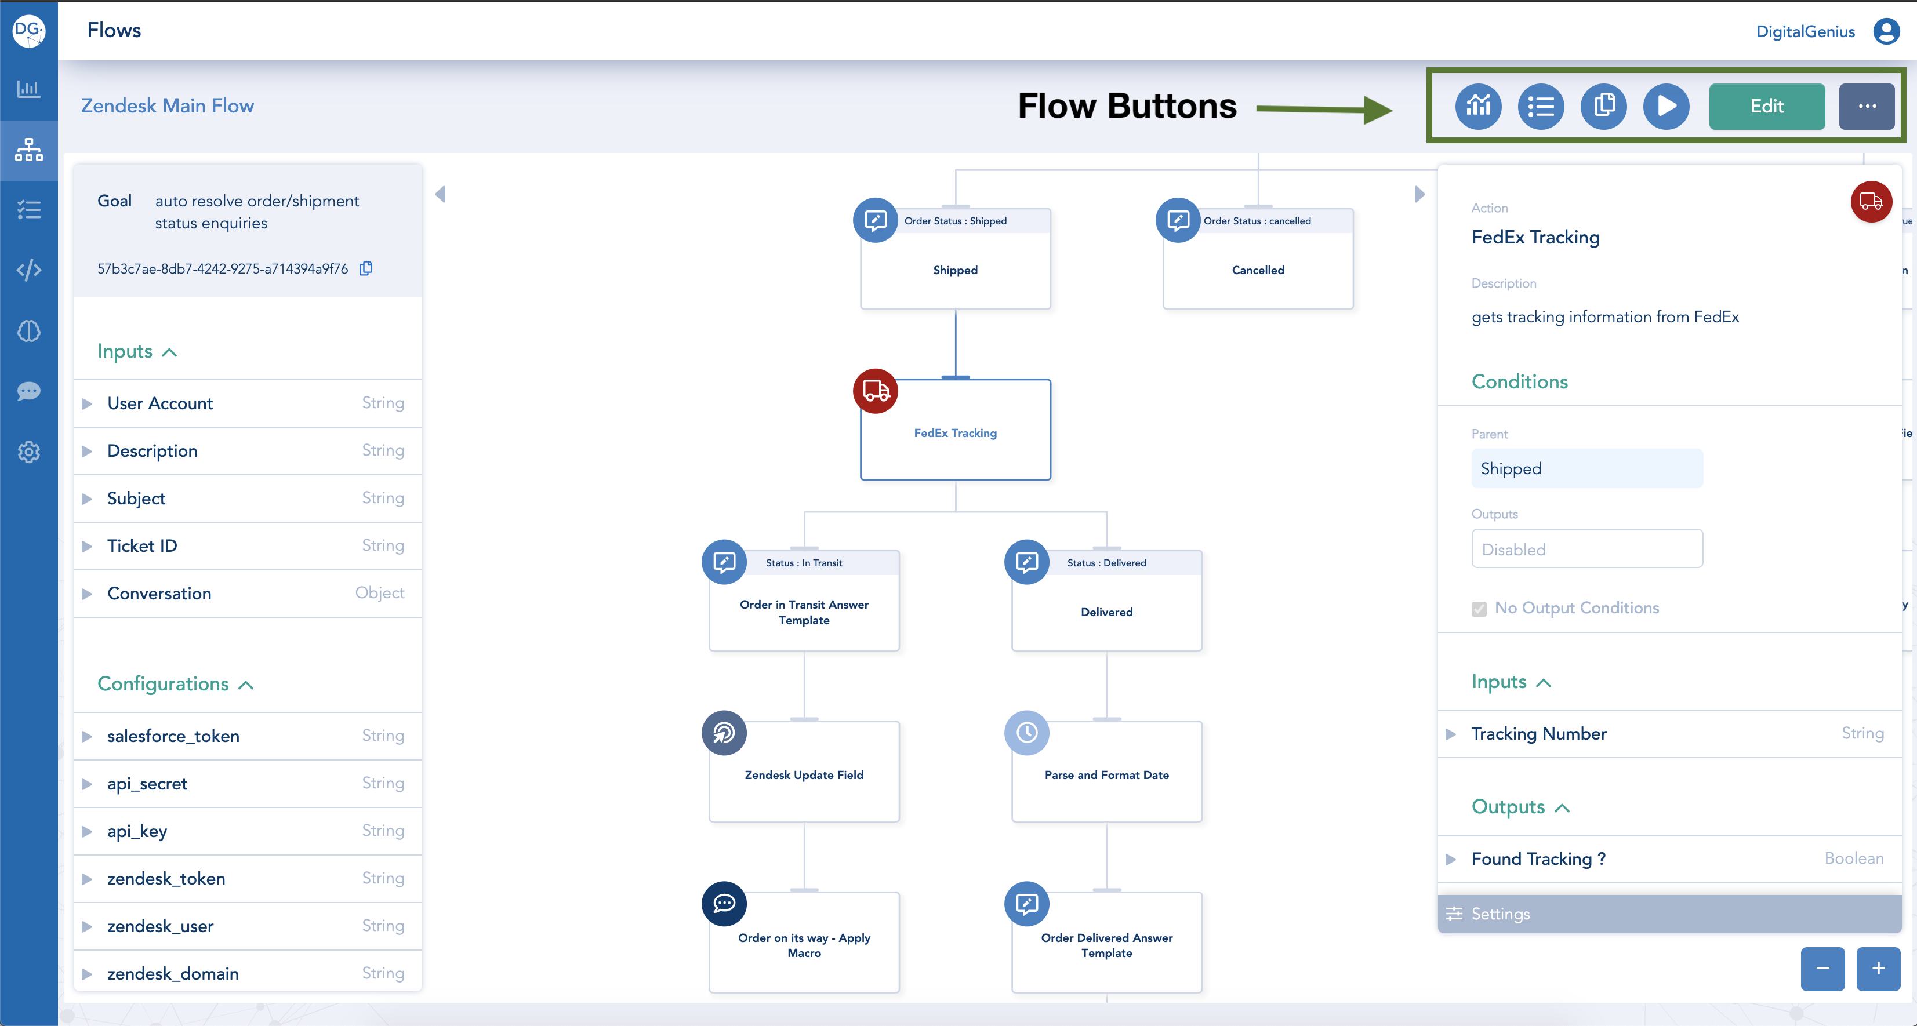Click the Tracking Number input field
This screenshot has height=1026, width=1917.
pos(1661,733)
